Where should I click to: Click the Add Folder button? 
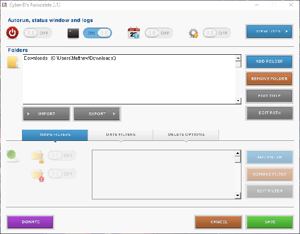click(x=269, y=61)
